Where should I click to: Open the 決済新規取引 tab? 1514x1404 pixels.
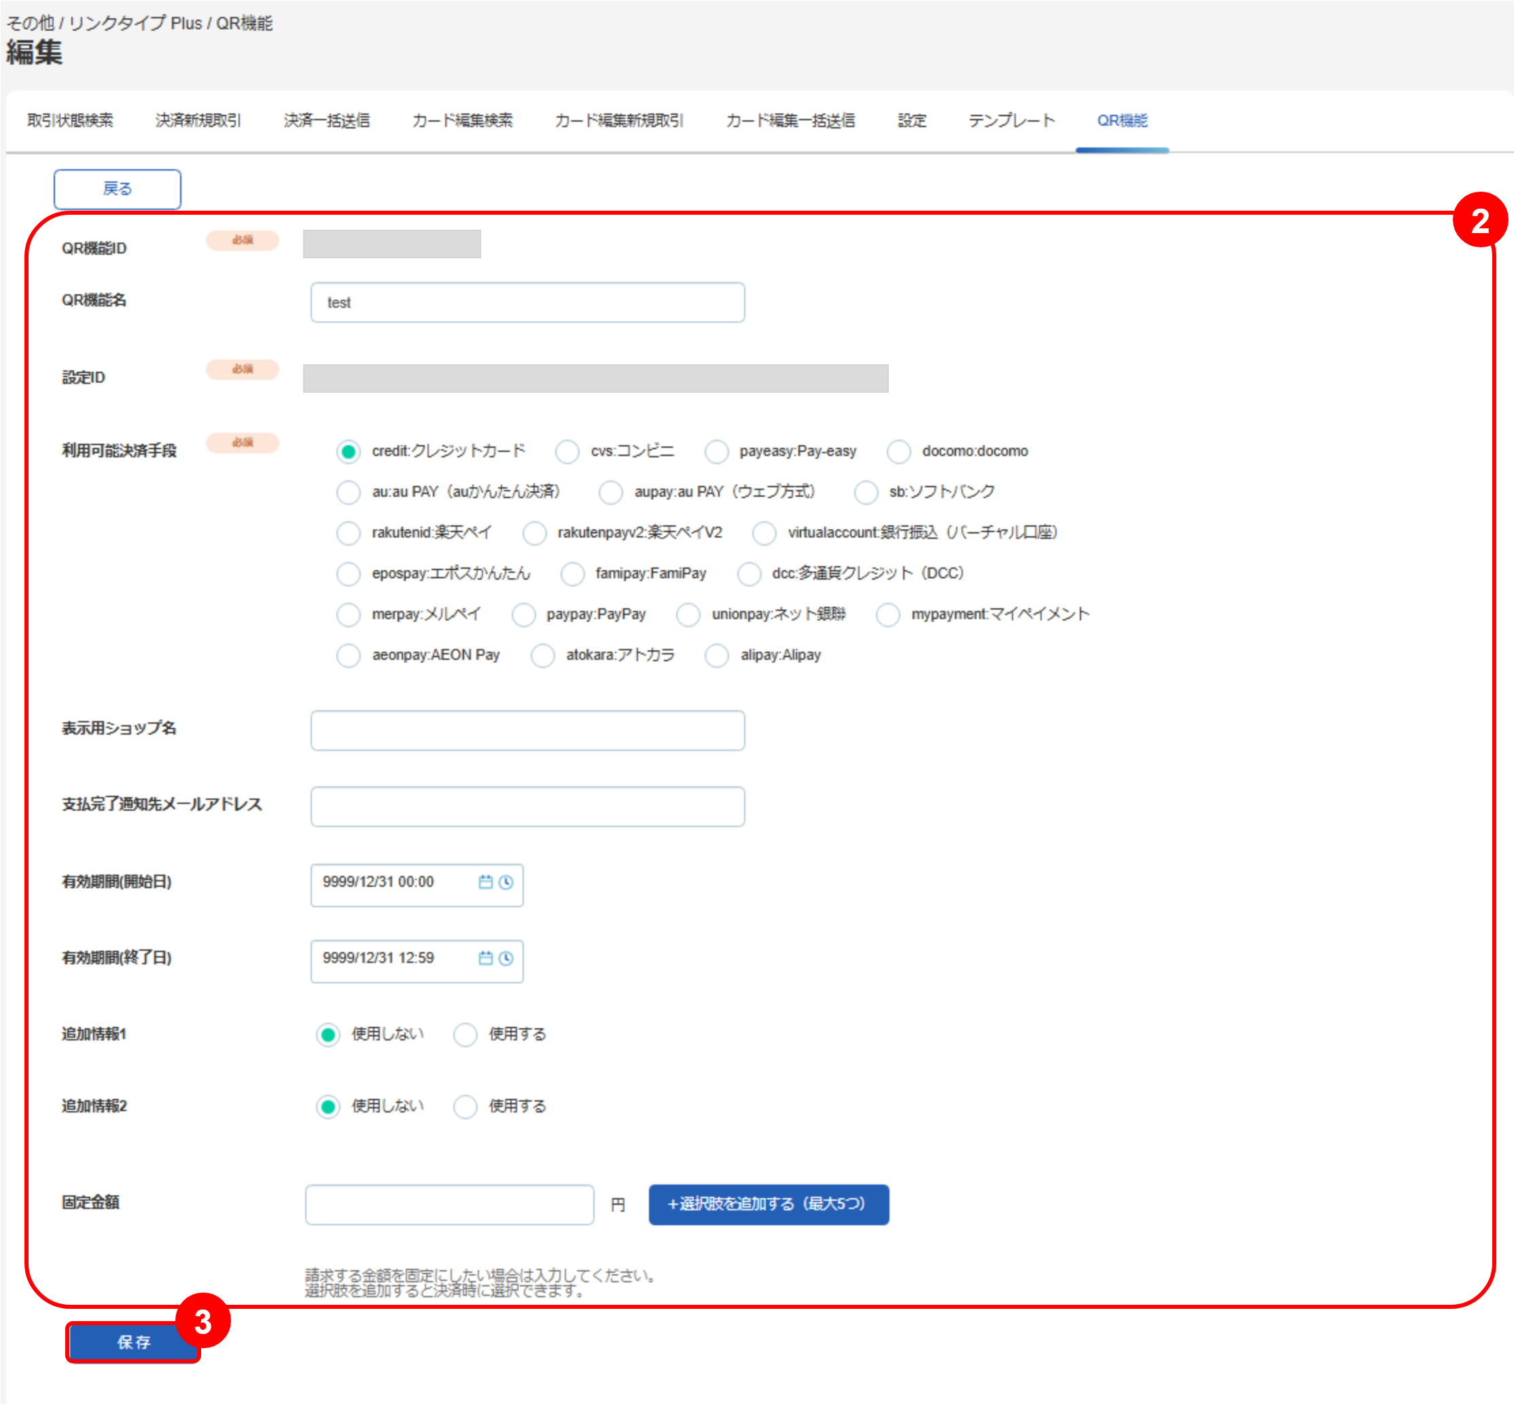click(198, 121)
